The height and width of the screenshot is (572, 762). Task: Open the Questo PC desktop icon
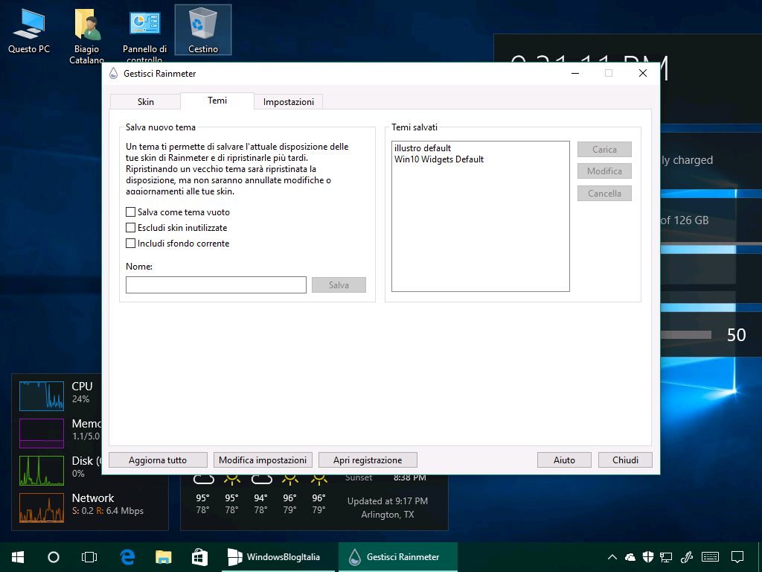pos(29,31)
